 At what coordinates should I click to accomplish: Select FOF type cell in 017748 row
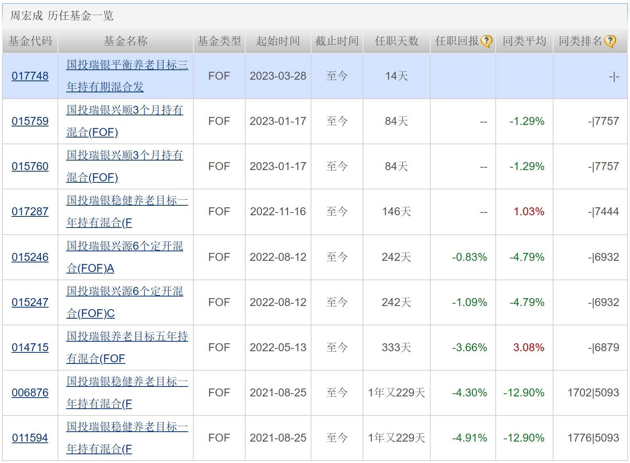[219, 76]
